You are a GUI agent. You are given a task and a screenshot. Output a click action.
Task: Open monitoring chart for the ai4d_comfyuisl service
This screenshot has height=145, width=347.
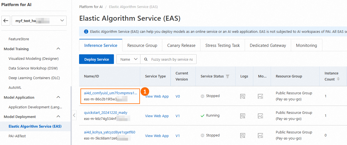click(260, 96)
